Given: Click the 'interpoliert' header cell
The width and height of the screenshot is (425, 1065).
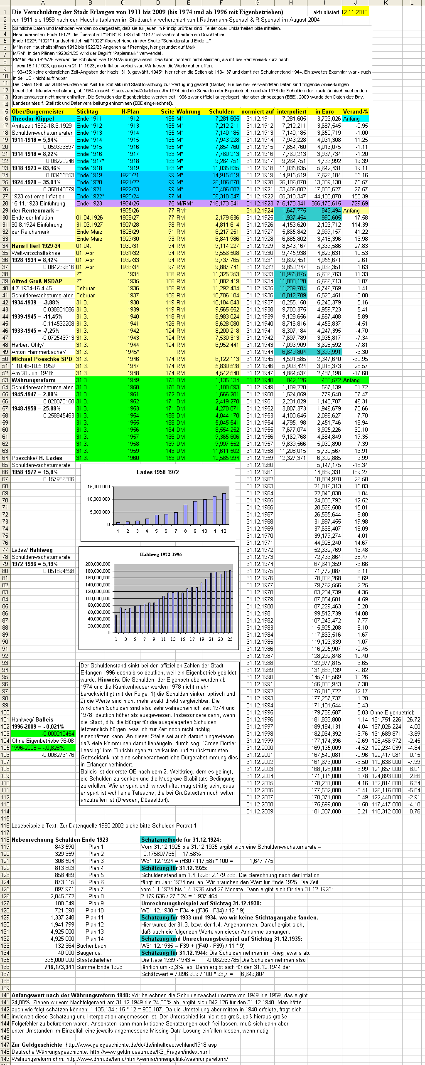Looking at the screenshot, I should click(292, 111).
